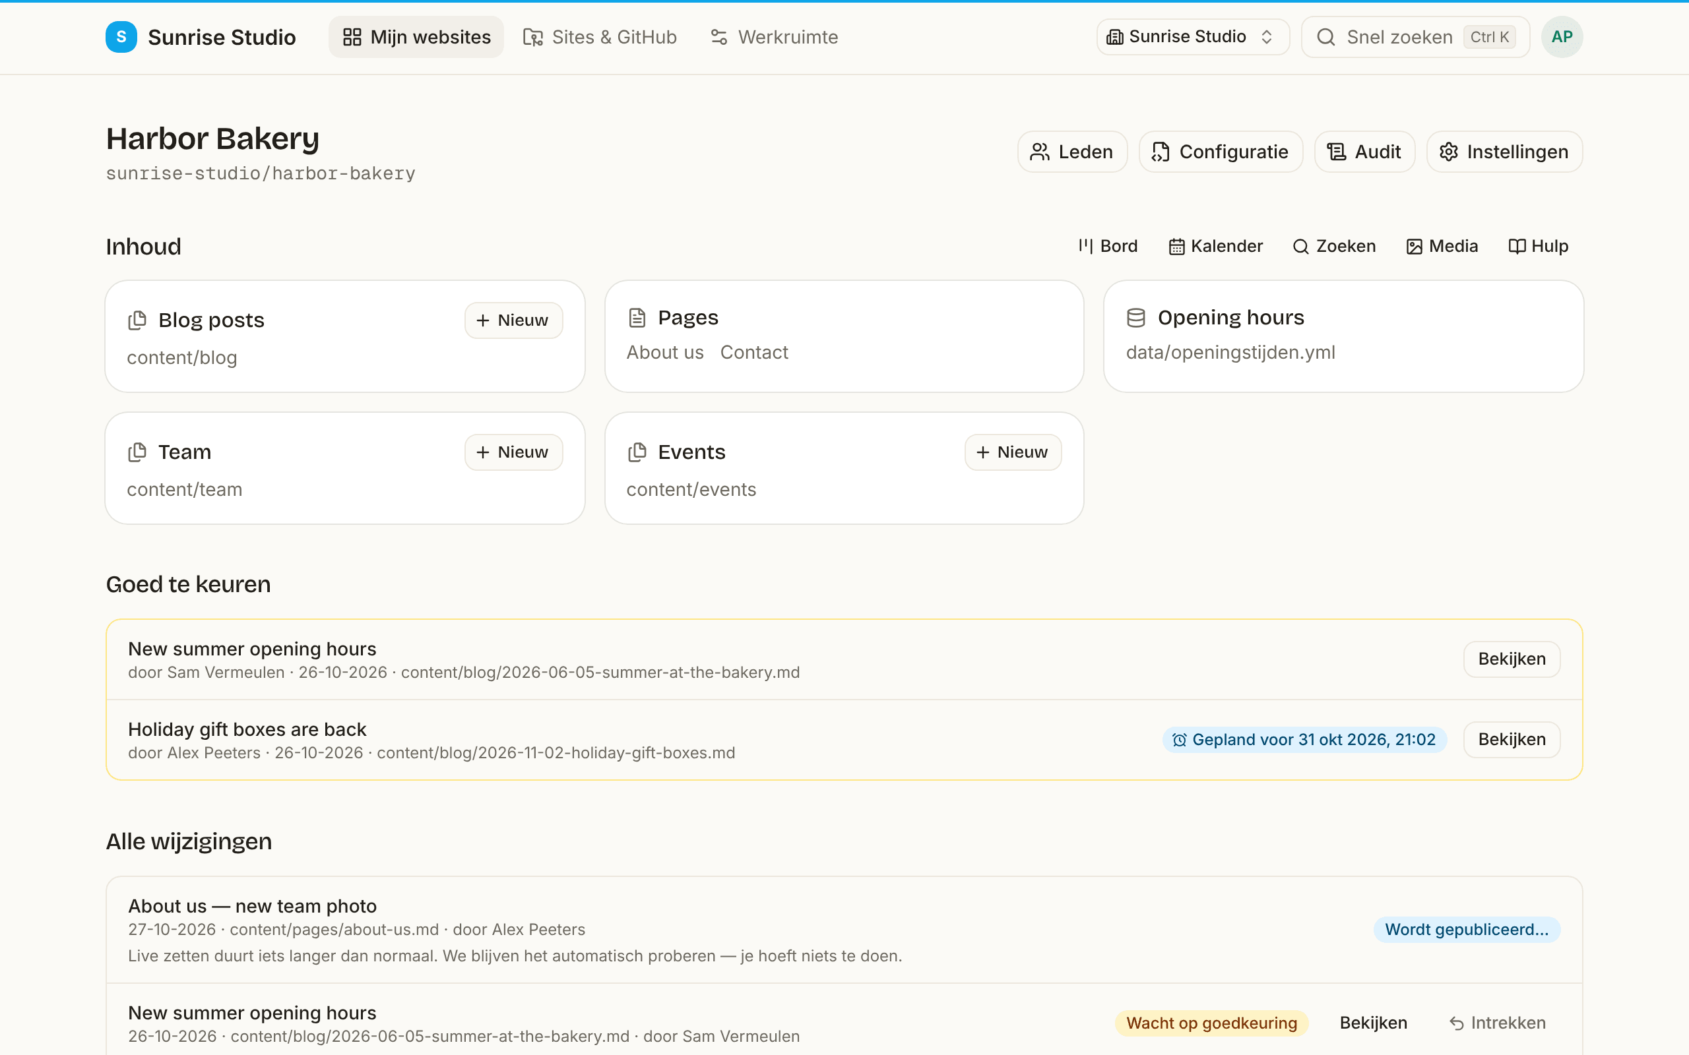Click the alarm clock icon in Gepland badge
Image resolution: width=1689 pixels, height=1055 pixels.
tap(1180, 740)
